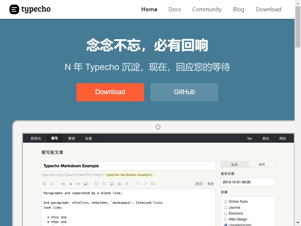Open the Blog page
The image size is (301, 226).
[x=239, y=9]
